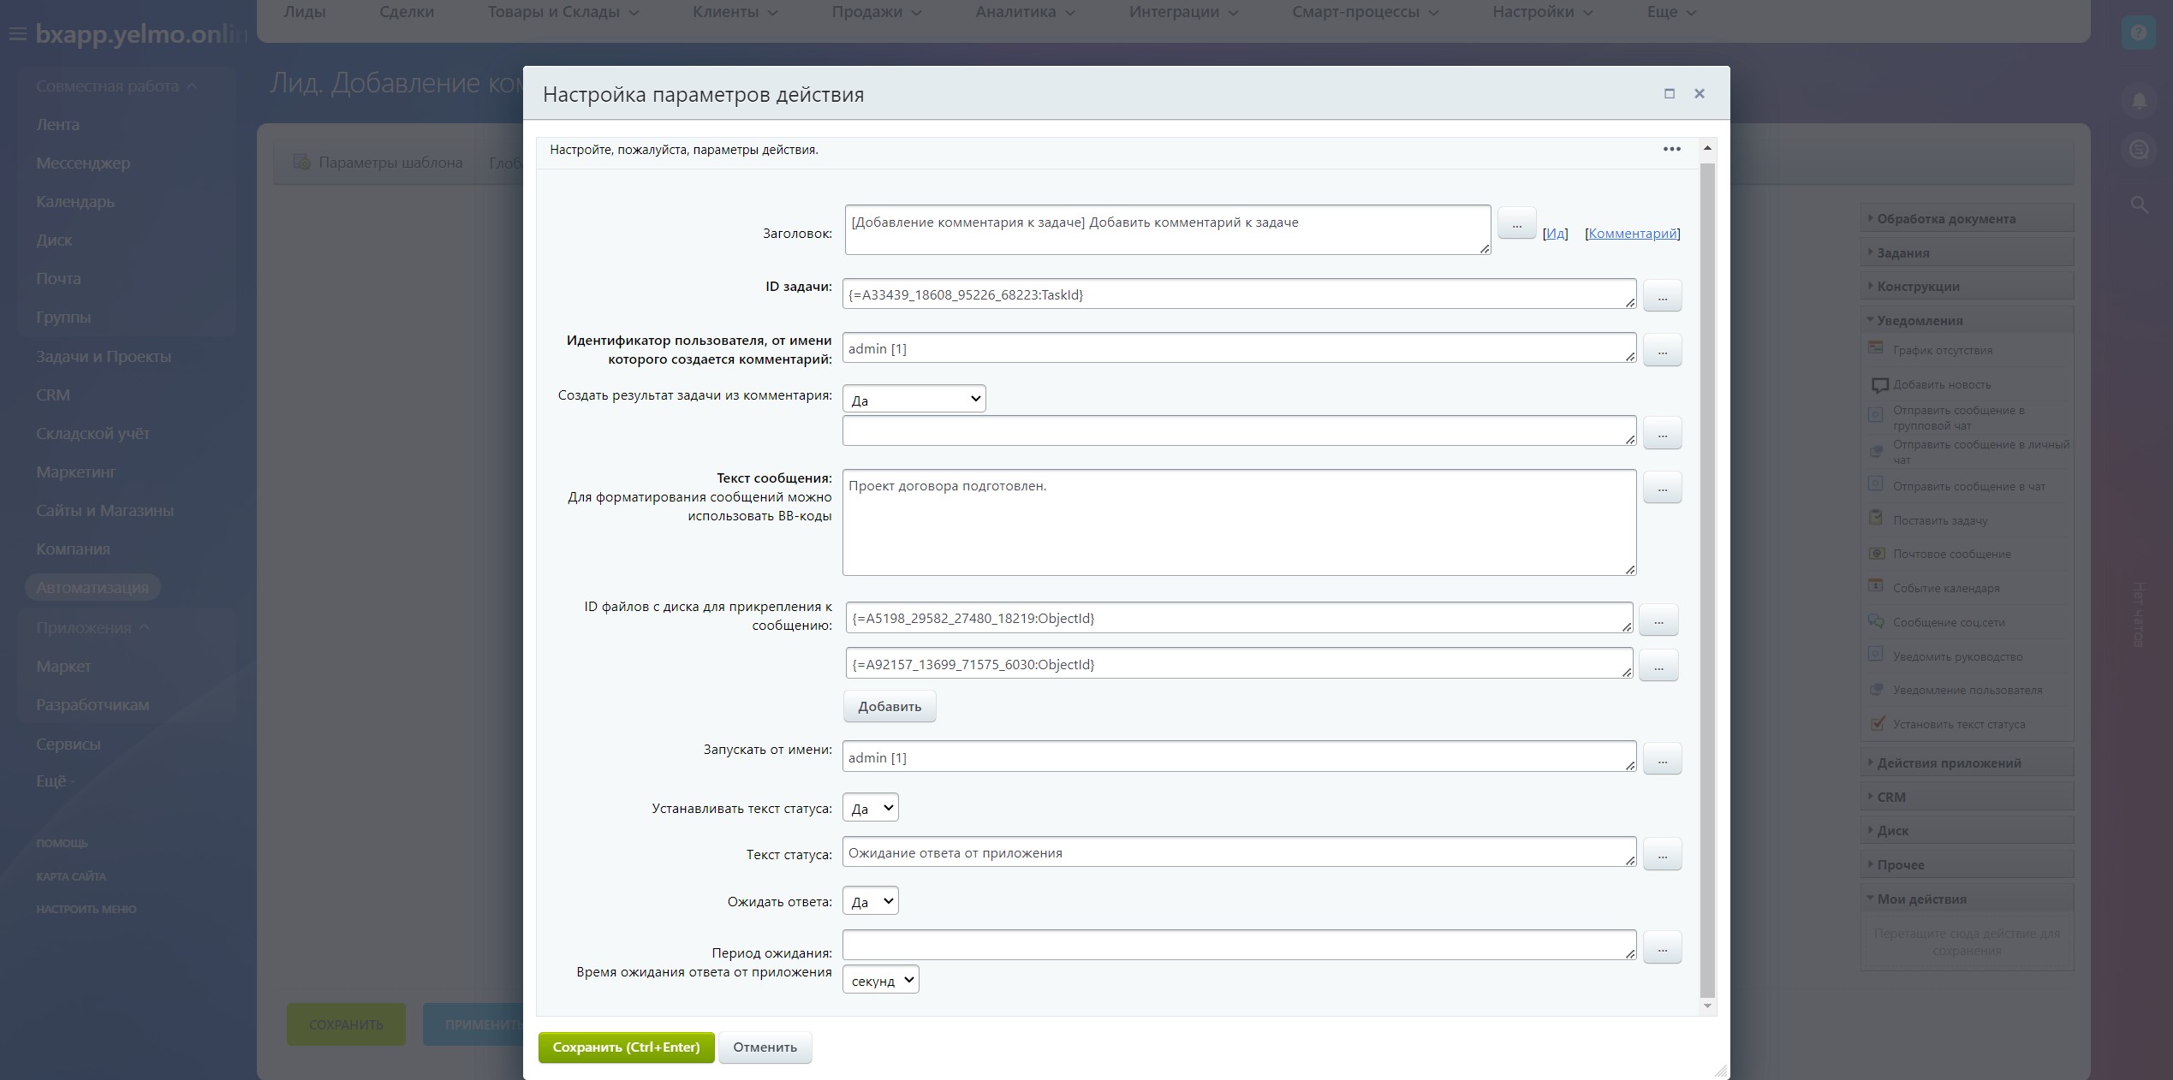
Task: Open 'Устанавливать текст статуса' dropdown
Action: point(870,808)
